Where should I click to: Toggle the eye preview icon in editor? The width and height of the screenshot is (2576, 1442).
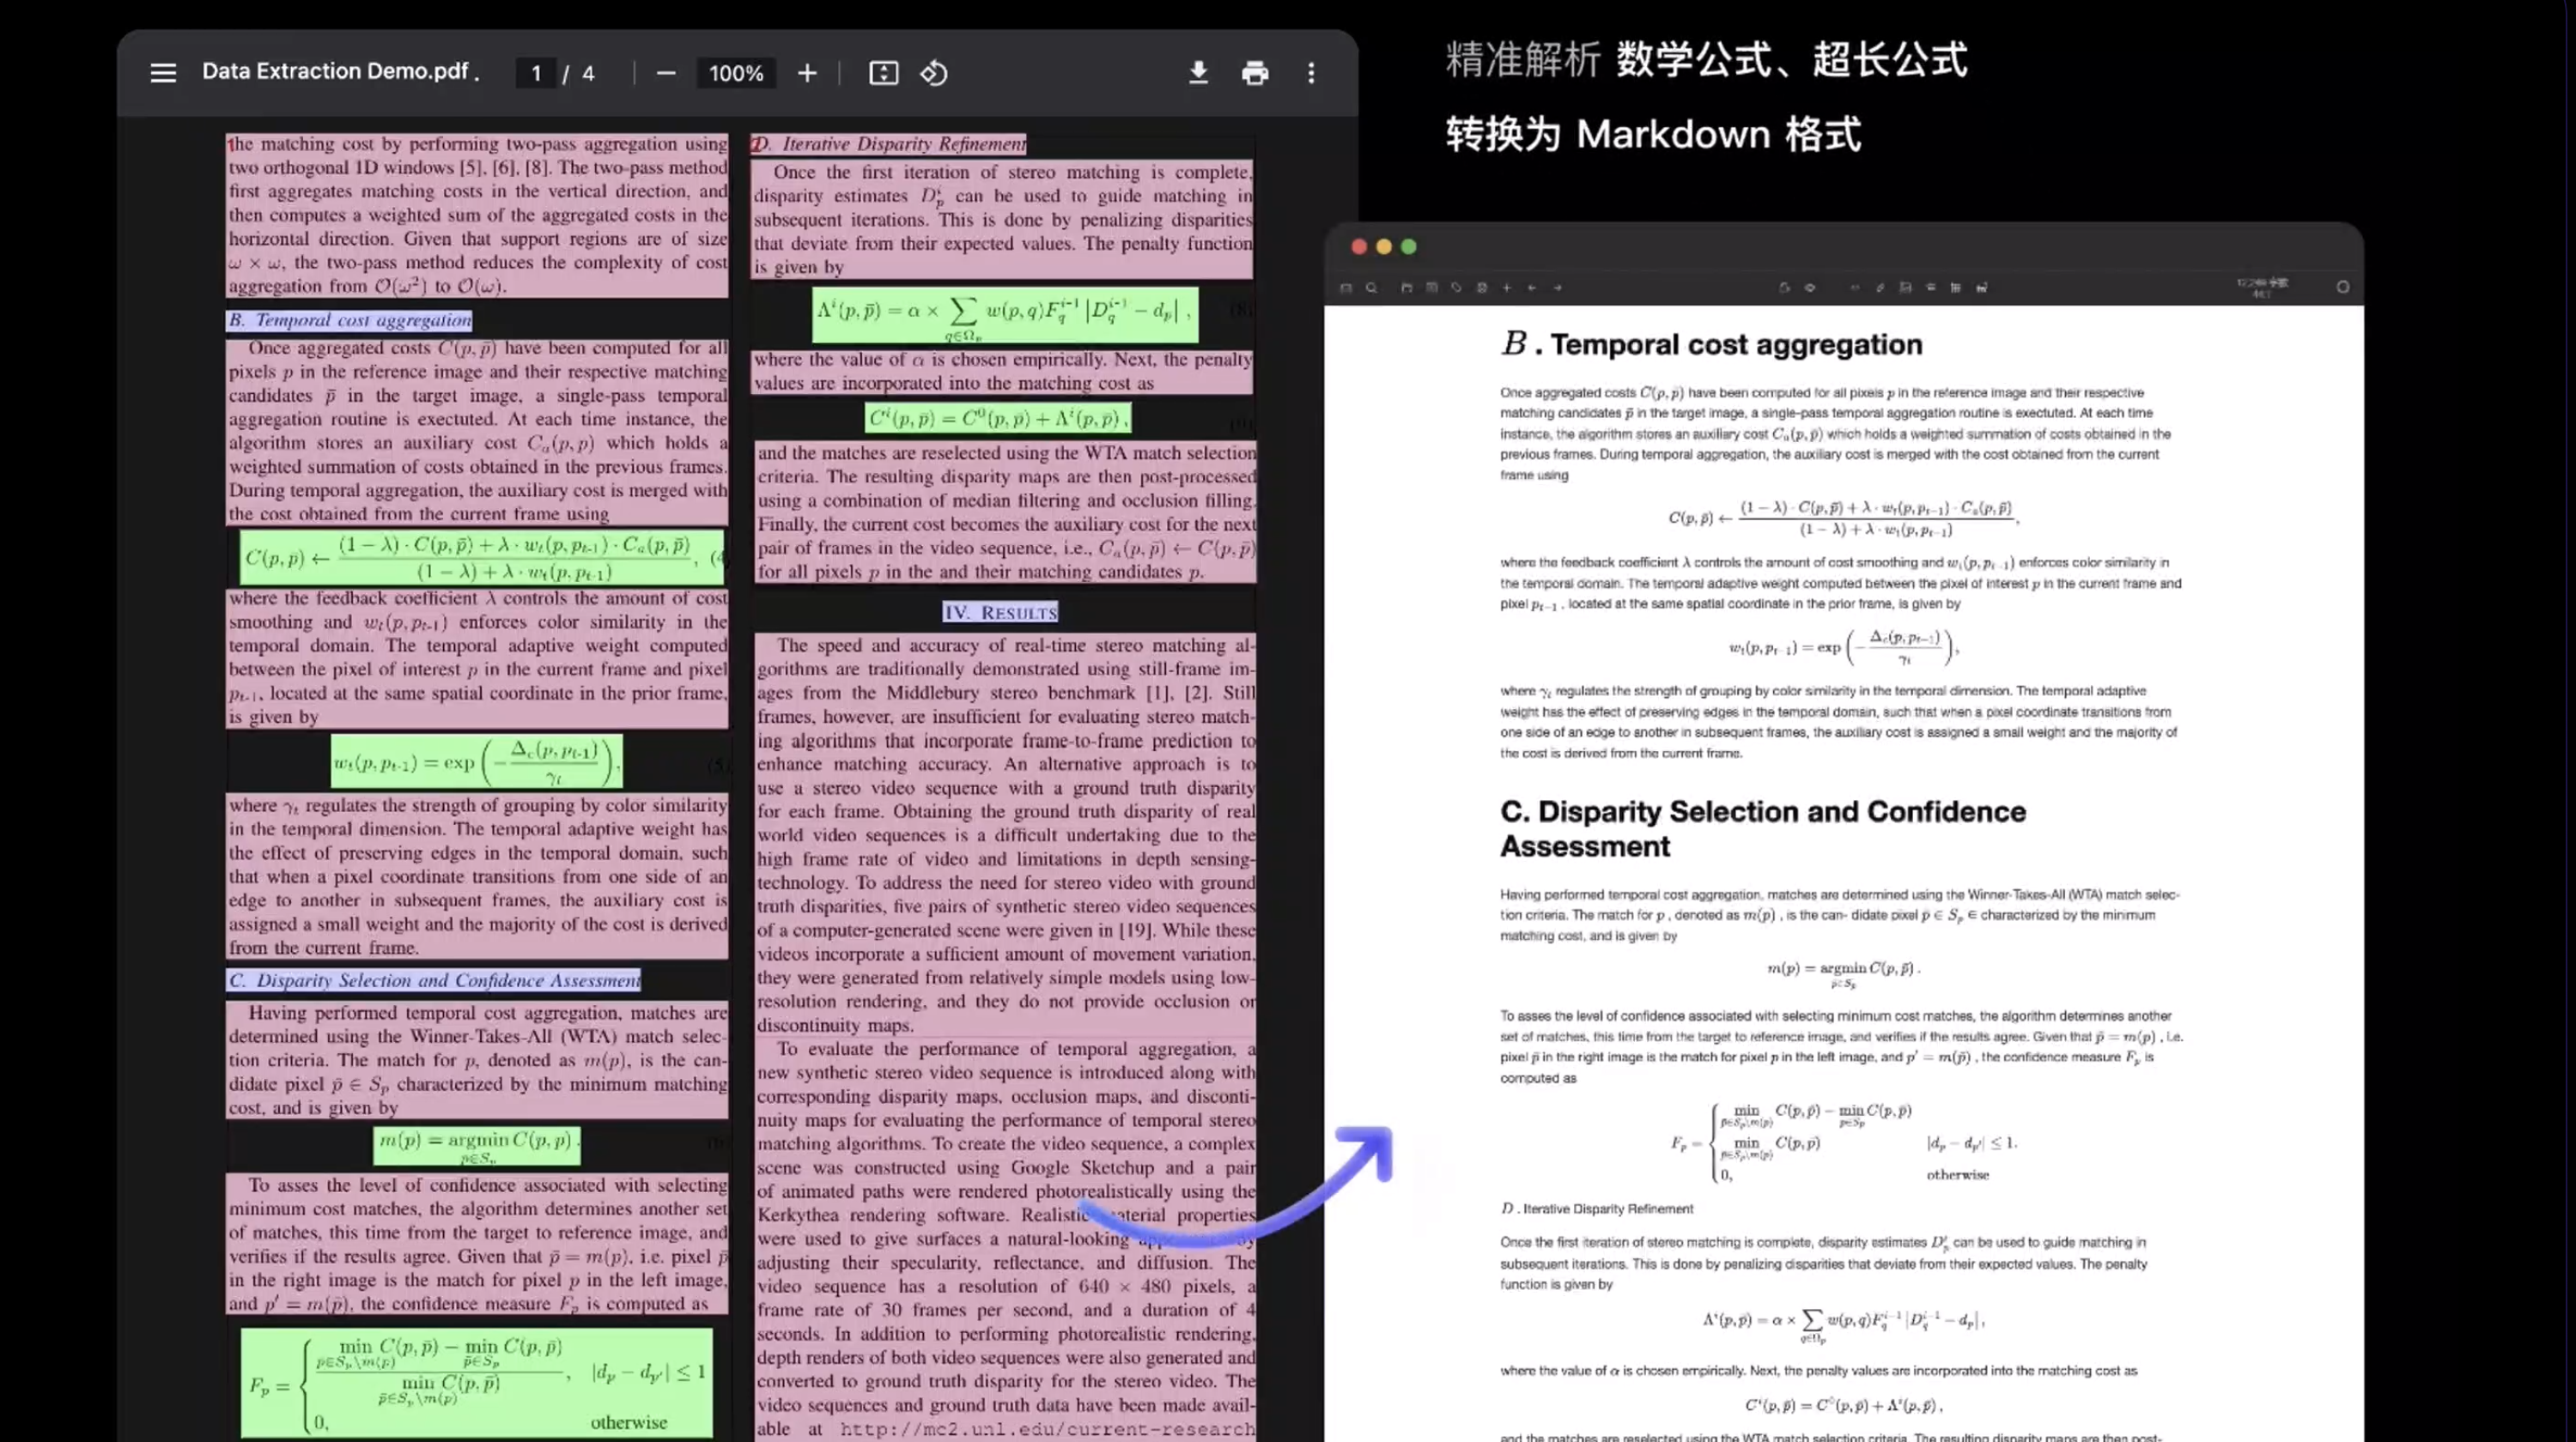click(x=1810, y=288)
